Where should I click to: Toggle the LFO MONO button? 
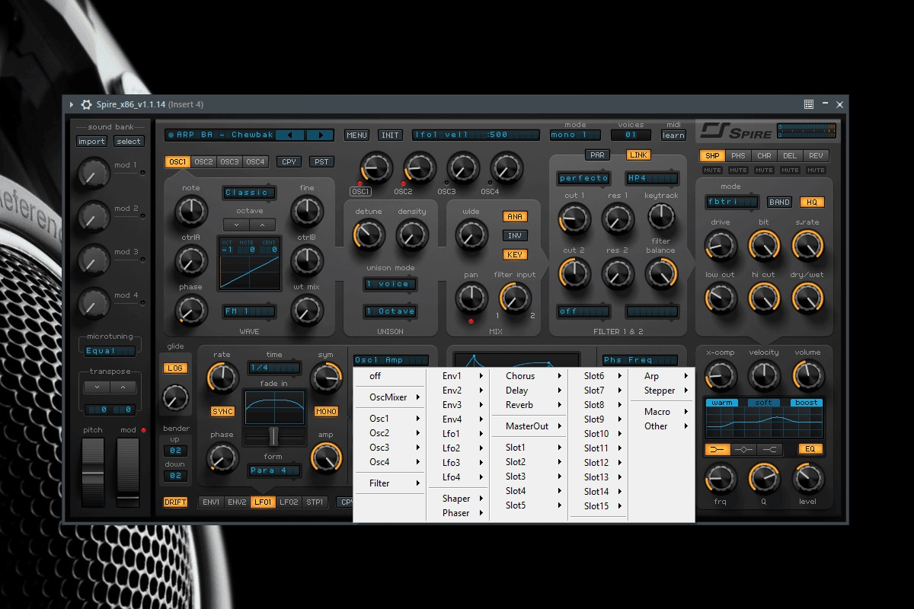pos(326,412)
